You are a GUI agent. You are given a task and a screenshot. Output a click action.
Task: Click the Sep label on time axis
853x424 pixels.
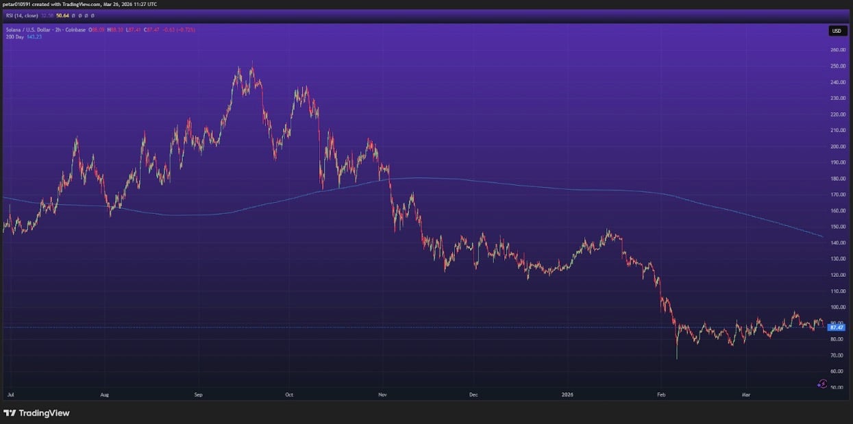199,395
